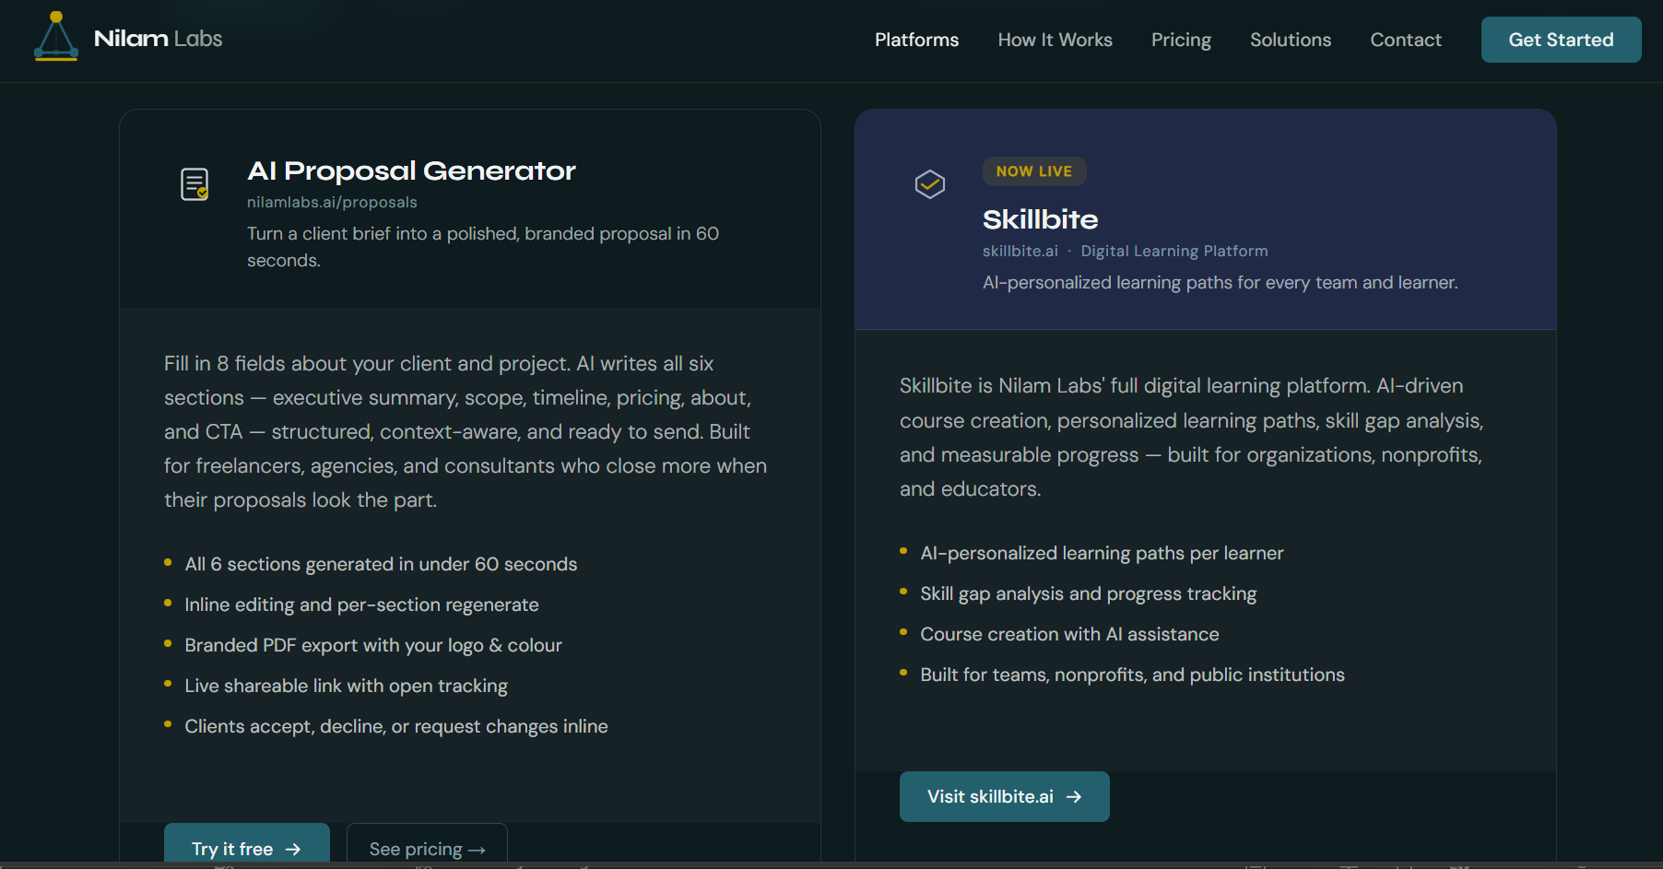
Task: Click 'Turn a client brief into a polished' tagline
Action: (483, 247)
